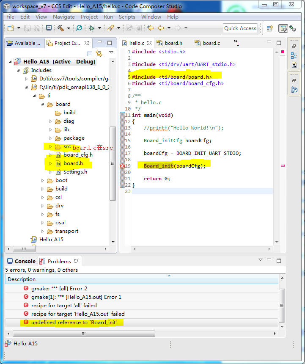Open Project Explorer view menu triangle

coord(111,52)
